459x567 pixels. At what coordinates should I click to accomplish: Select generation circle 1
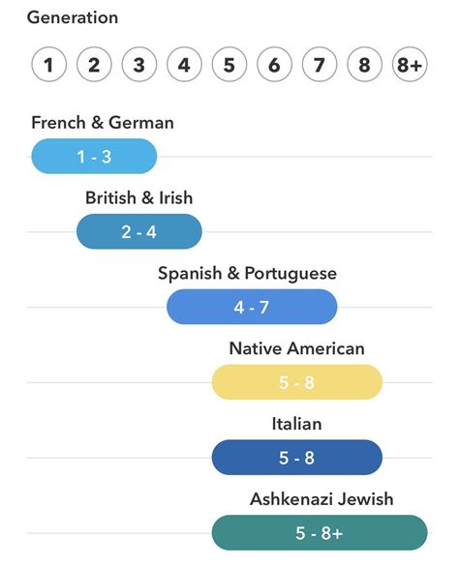[48, 65]
